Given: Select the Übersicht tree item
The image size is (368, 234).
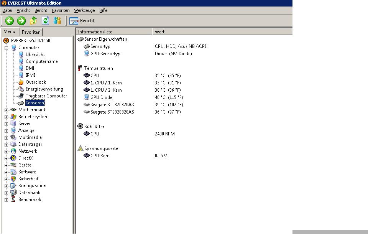Looking at the screenshot, I should 35,54.
